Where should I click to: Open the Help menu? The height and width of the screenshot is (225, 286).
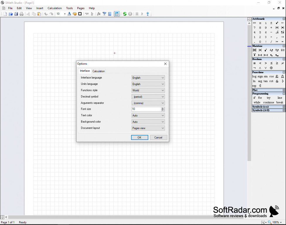click(92, 8)
